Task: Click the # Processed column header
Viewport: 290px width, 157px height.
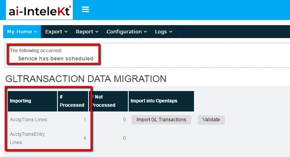Action: point(73,101)
